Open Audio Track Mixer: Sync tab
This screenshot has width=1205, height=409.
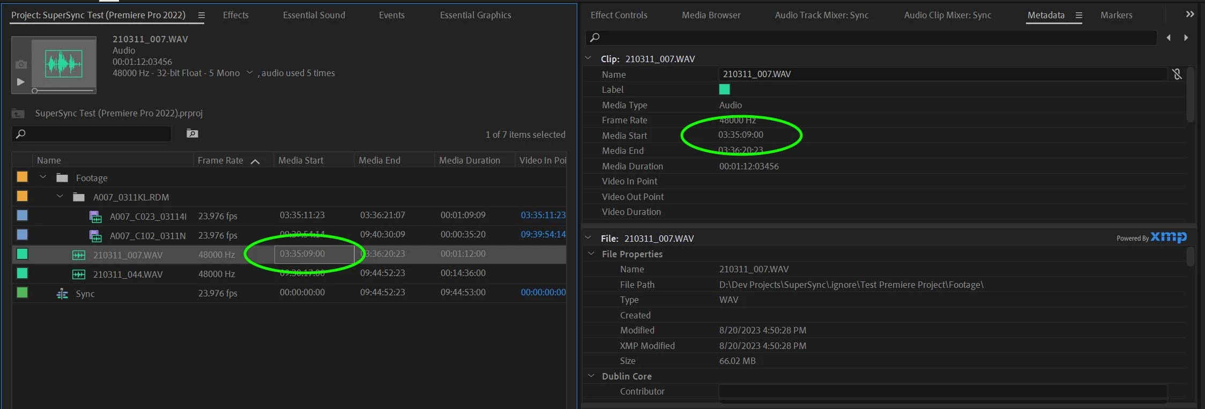822,15
